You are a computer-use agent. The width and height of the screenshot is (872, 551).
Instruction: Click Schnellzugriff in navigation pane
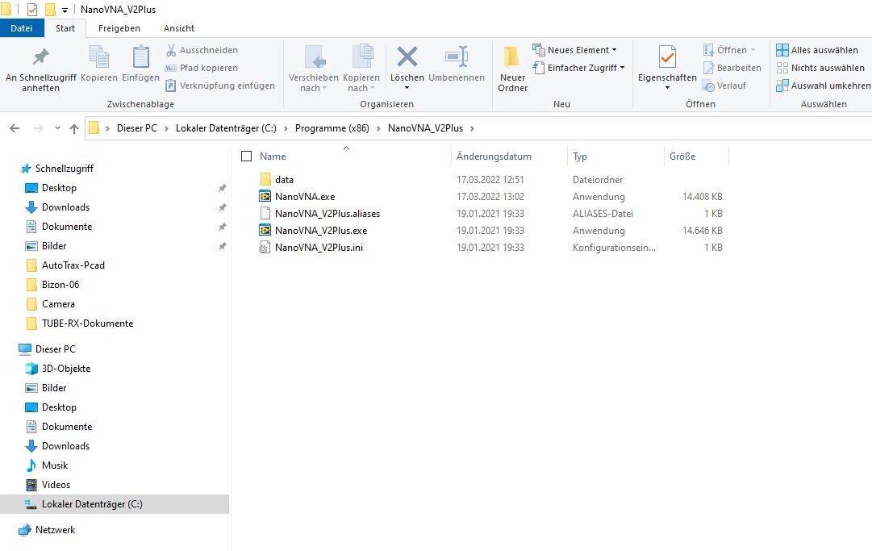[64, 169]
